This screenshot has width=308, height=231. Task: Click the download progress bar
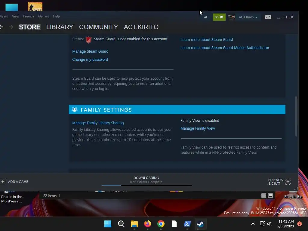(x=147, y=185)
